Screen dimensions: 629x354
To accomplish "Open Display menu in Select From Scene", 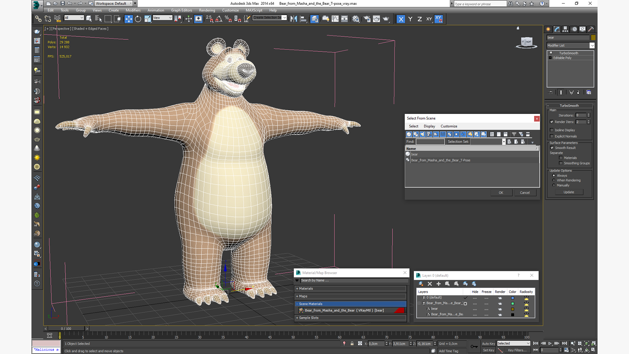I will 429,126.
